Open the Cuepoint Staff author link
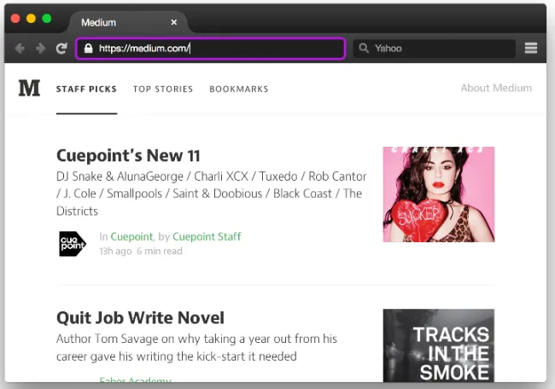Image resolution: width=555 pixels, height=389 pixels. 207,236
